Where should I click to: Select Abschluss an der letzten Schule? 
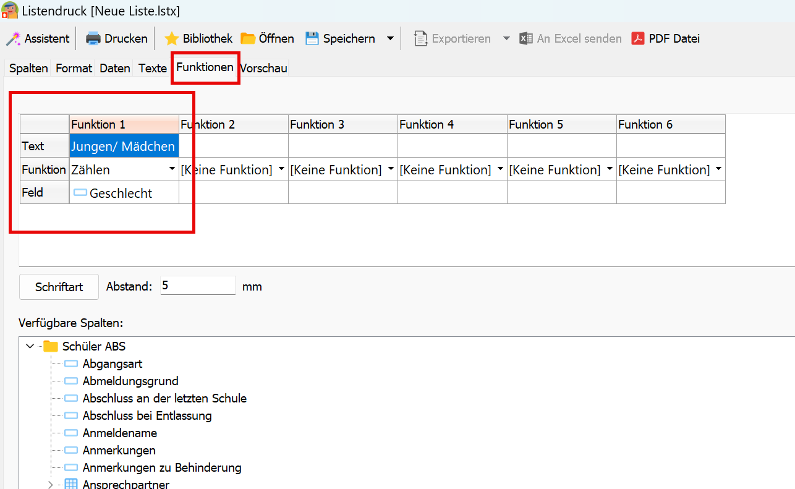(x=164, y=398)
